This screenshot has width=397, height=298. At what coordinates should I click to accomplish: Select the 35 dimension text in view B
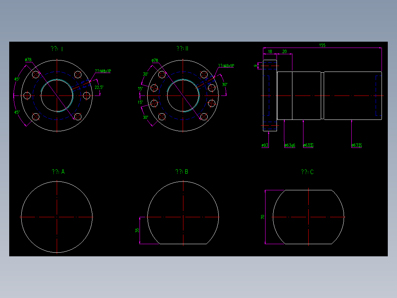pyautogui.click(x=137, y=230)
